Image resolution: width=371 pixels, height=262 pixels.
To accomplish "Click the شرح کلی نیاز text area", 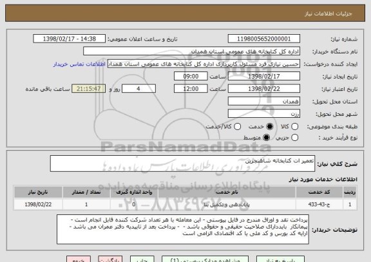I will [182, 164].
